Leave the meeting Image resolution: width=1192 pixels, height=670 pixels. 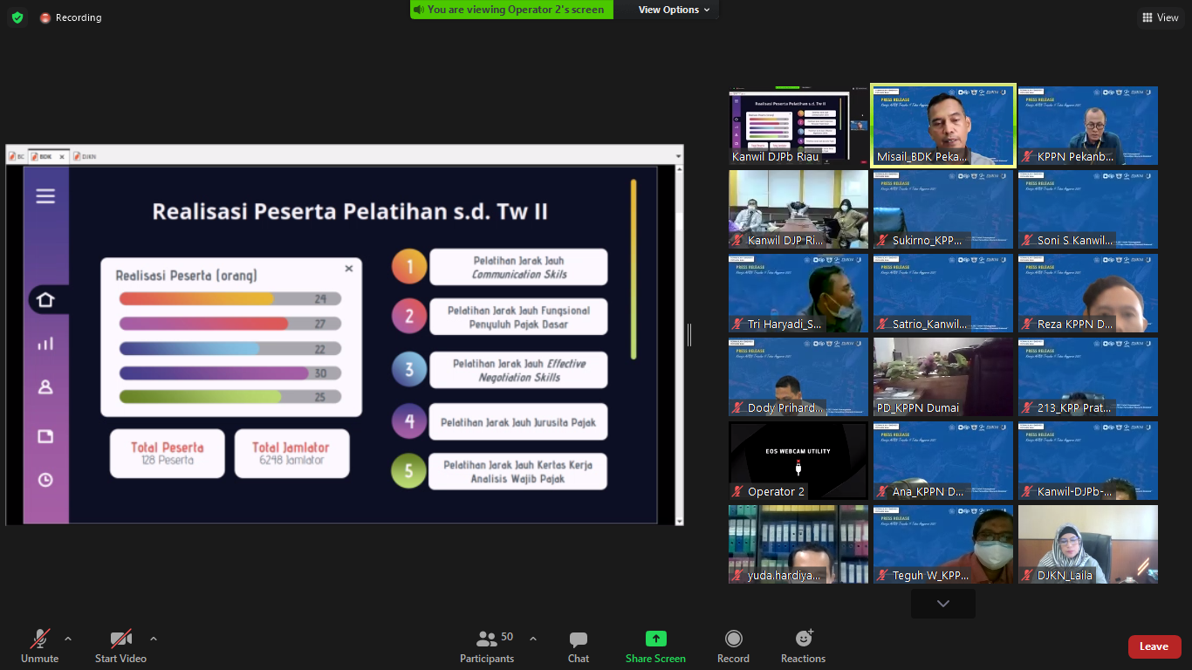coord(1154,646)
